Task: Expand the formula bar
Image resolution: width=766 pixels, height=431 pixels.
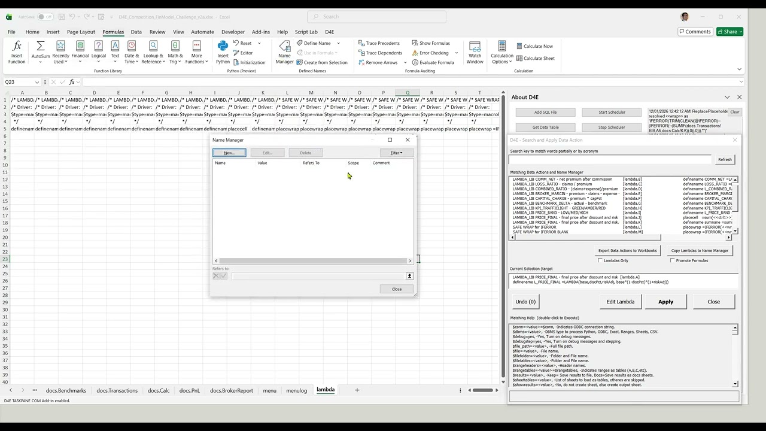Action: pos(742,82)
